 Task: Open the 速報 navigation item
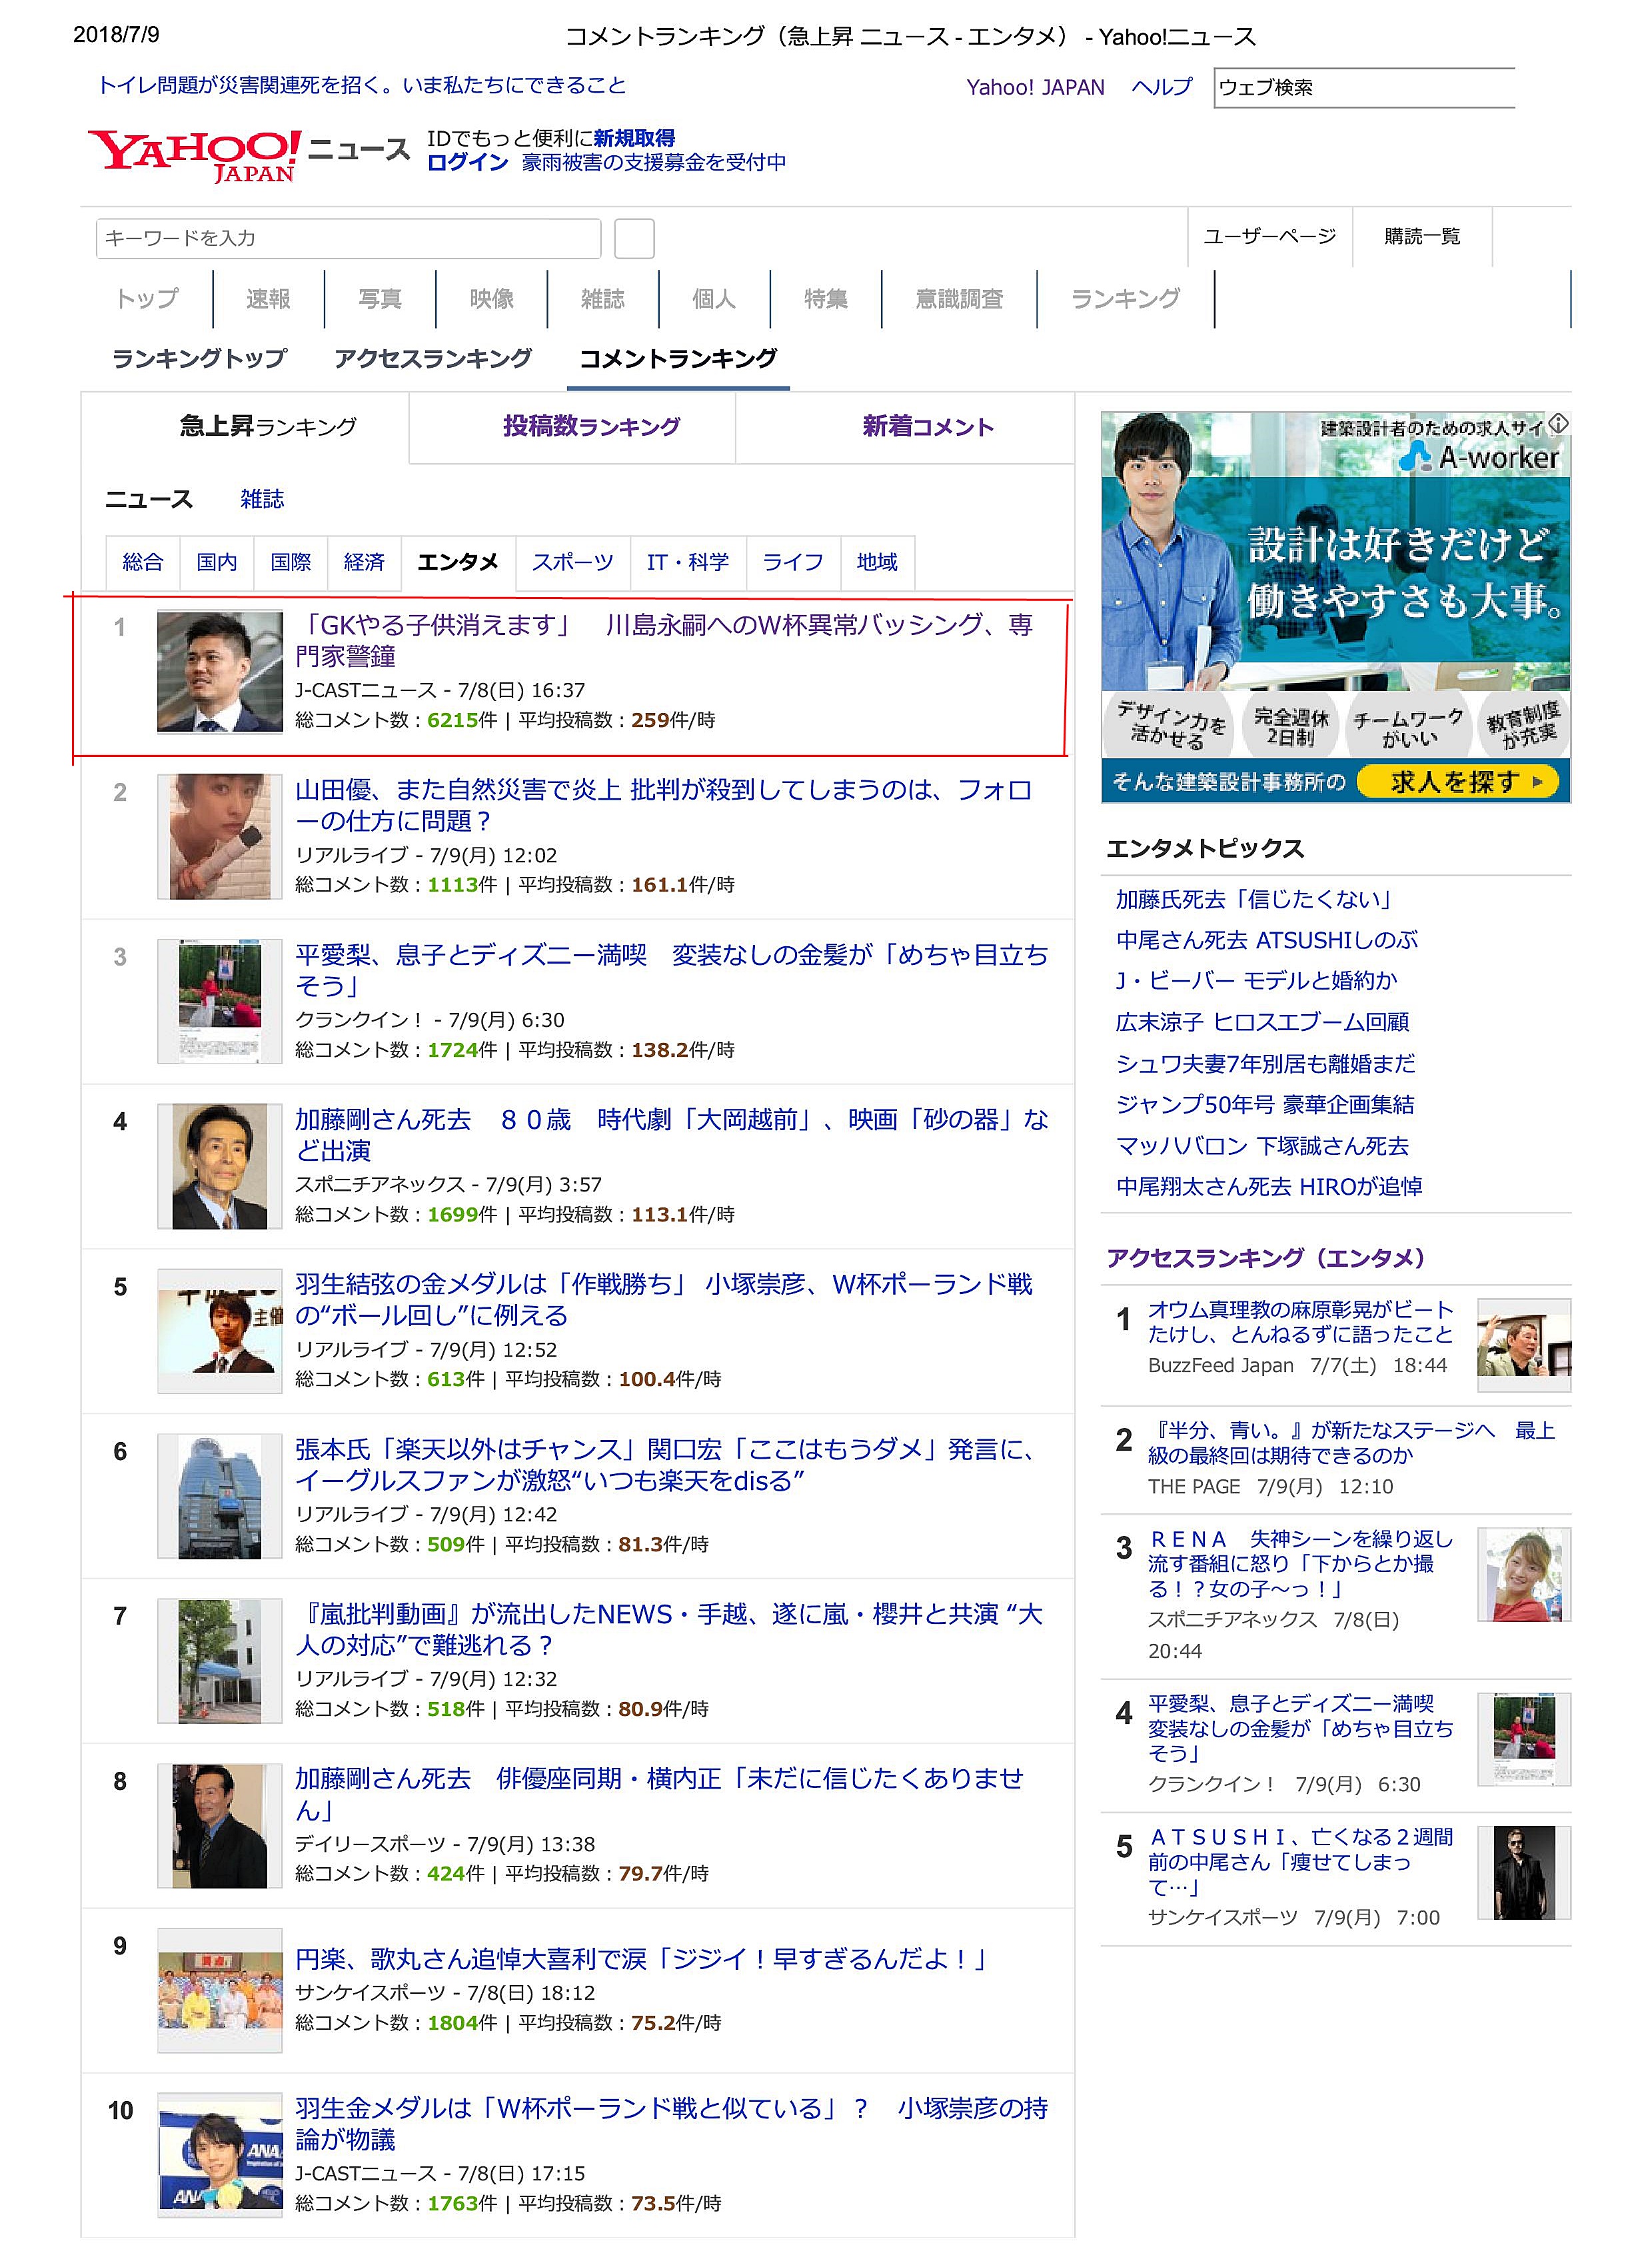268,299
